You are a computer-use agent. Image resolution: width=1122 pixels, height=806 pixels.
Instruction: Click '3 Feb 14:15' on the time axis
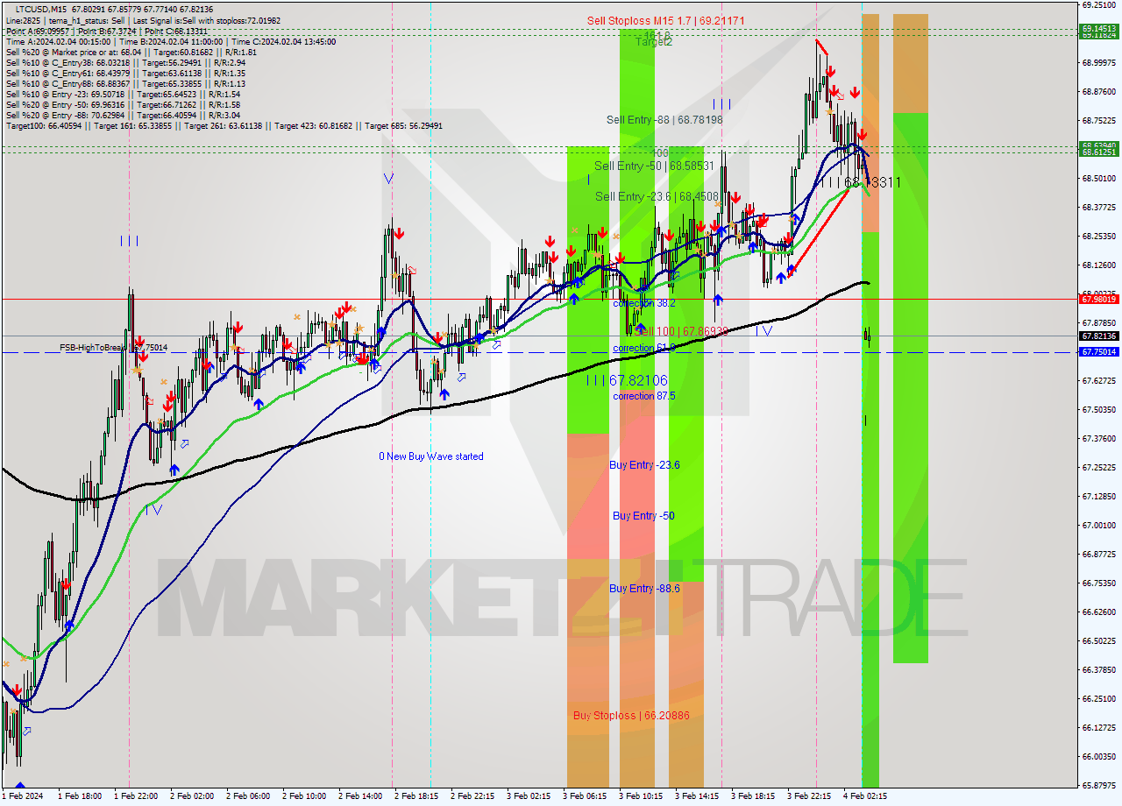tap(697, 796)
